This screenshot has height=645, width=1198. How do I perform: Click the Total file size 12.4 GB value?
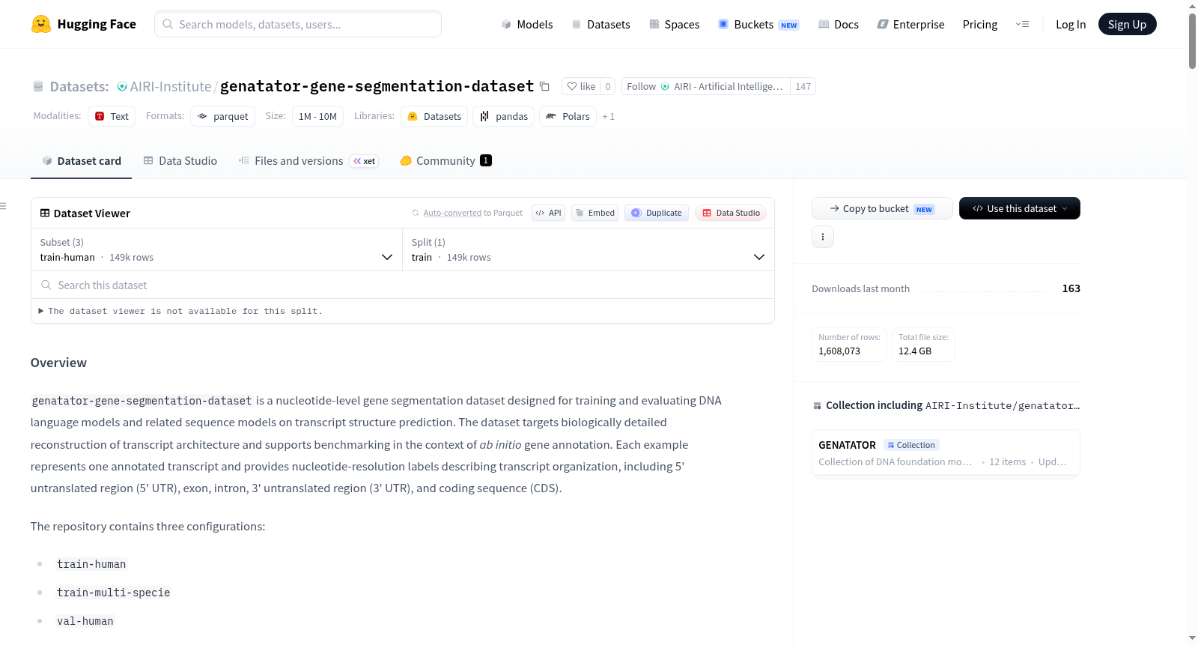pyautogui.click(x=915, y=351)
